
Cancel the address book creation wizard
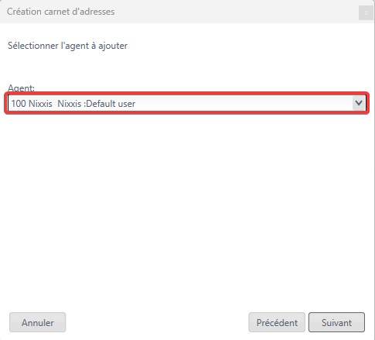pyautogui.click(x=38, y=322)
